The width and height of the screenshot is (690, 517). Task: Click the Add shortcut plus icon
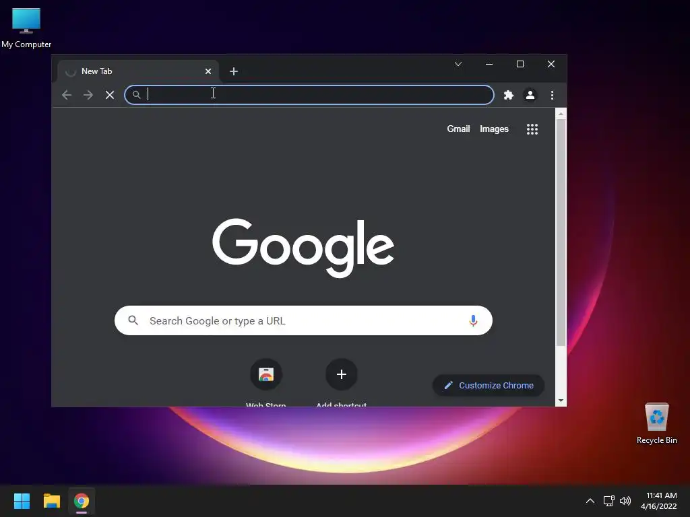click(x=341, y=374)
